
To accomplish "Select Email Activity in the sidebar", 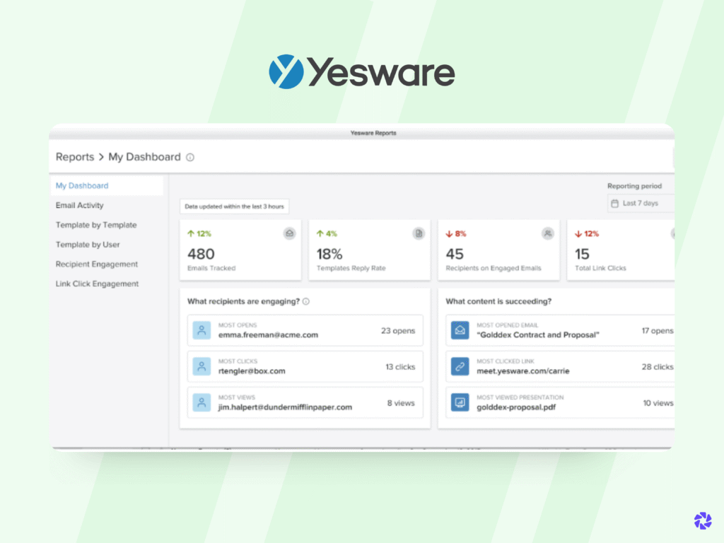I will tap(79, 205).
